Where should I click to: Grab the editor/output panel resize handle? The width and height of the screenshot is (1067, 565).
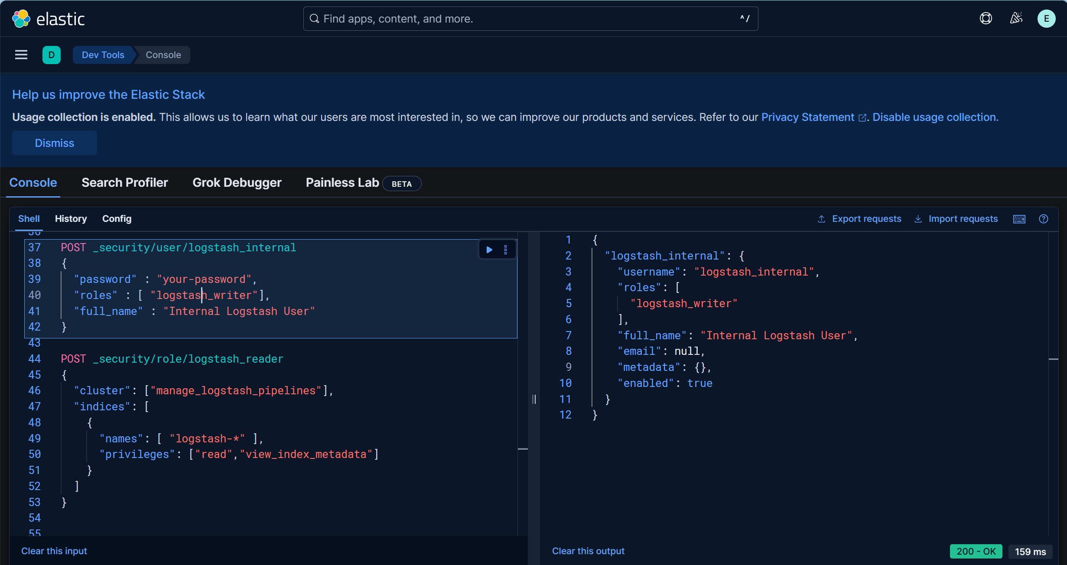click(534, 399)
